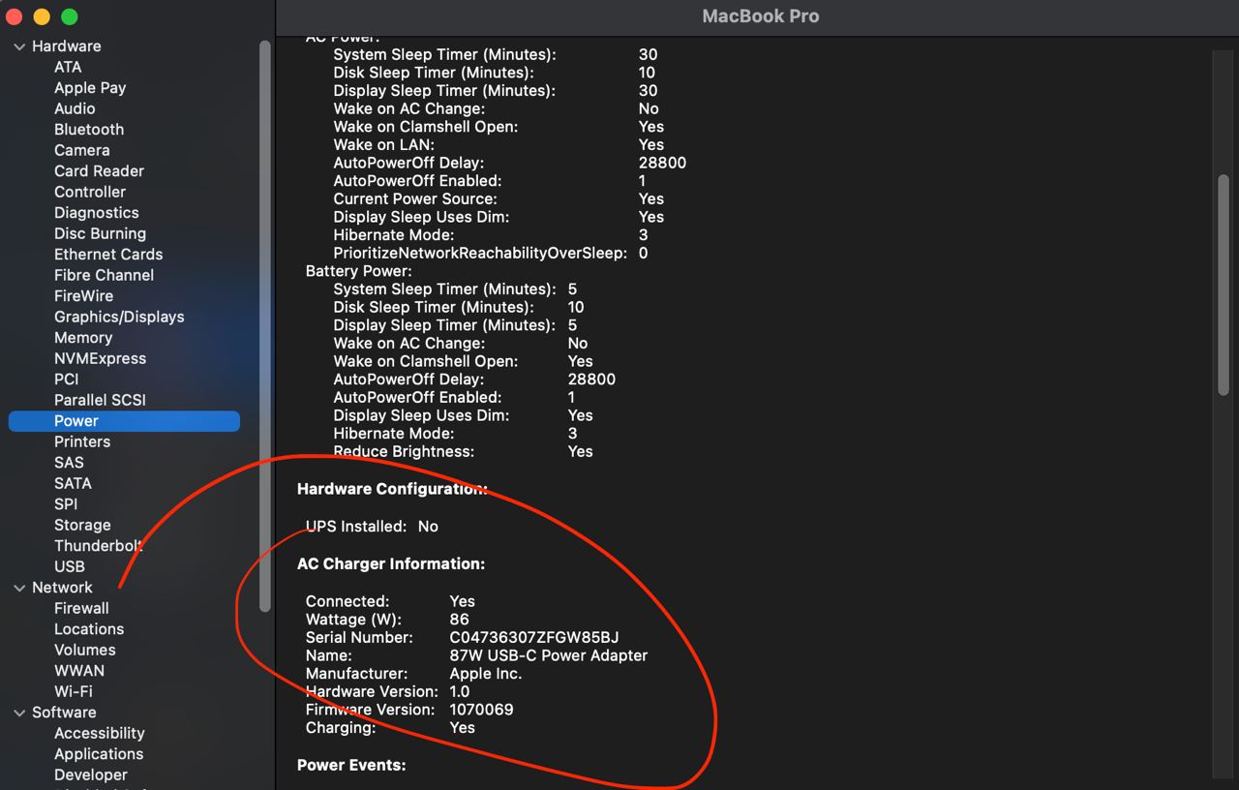This screenshot has height=790, width=1239.
Task: Zoom the window with green button
Action: tap(69, 16)
